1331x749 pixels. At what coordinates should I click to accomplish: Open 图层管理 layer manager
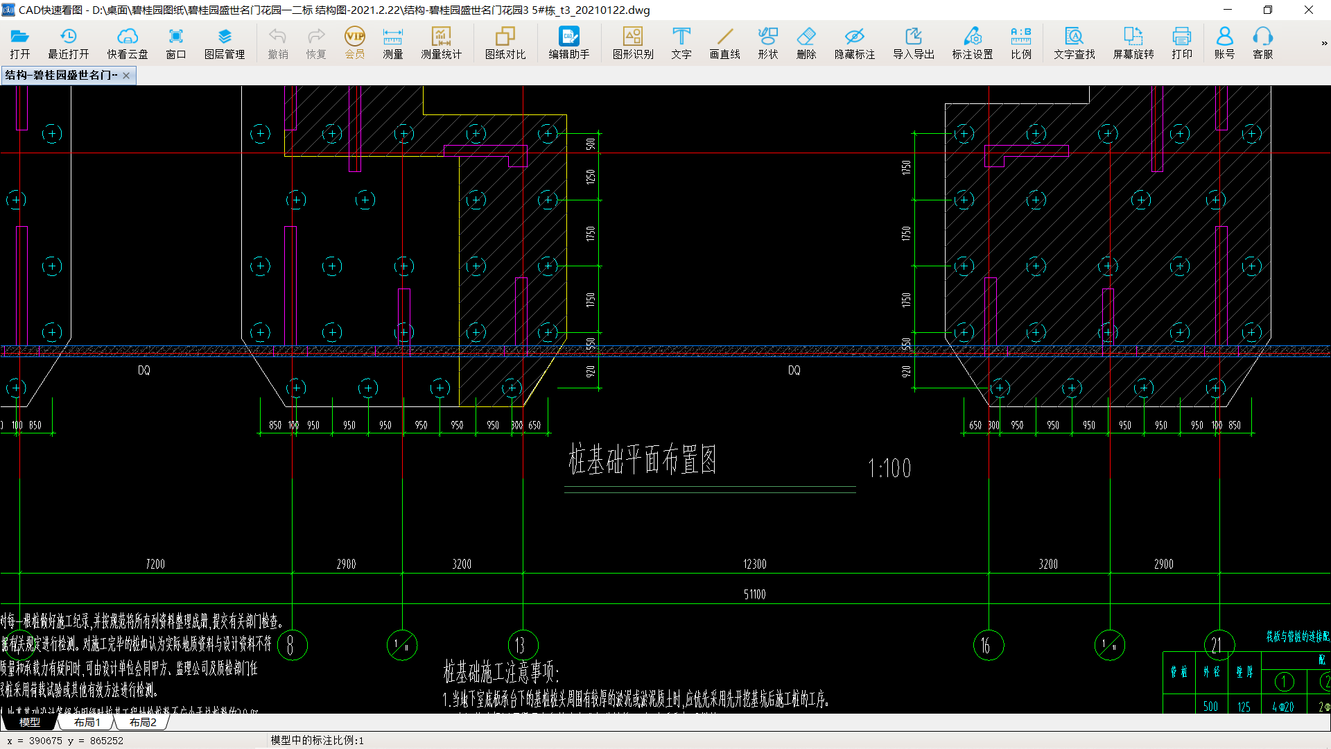coord(225,43)
